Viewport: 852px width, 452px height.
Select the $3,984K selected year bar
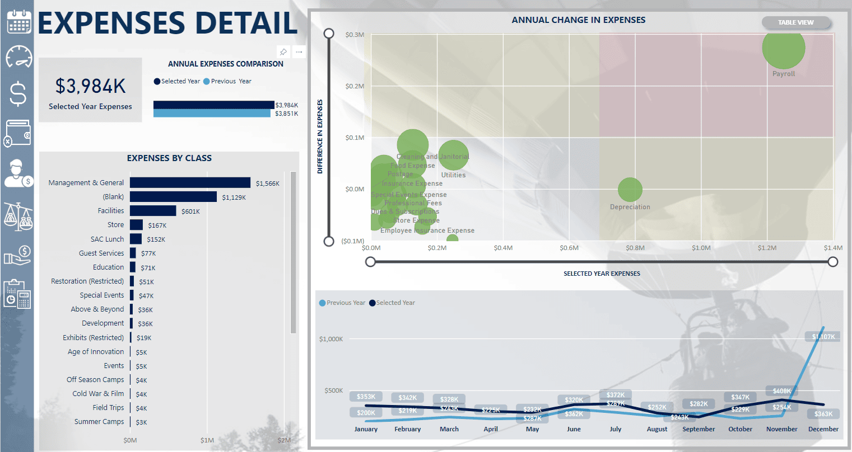pos(214,105)
